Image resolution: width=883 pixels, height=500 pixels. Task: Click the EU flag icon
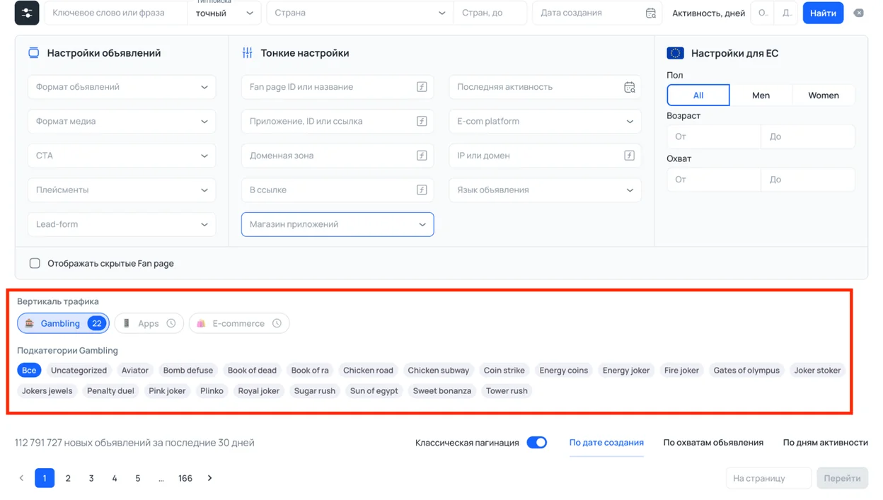(x=675, y=53)
